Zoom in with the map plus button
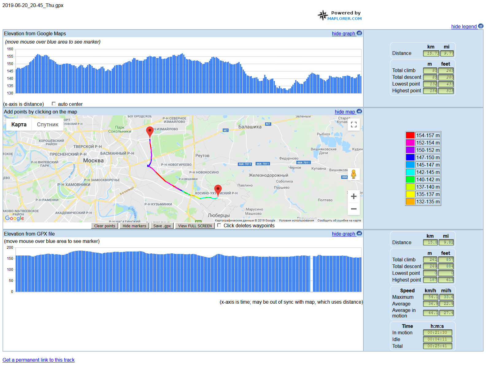Screen dimensions: 486x365 click(353, 196)
